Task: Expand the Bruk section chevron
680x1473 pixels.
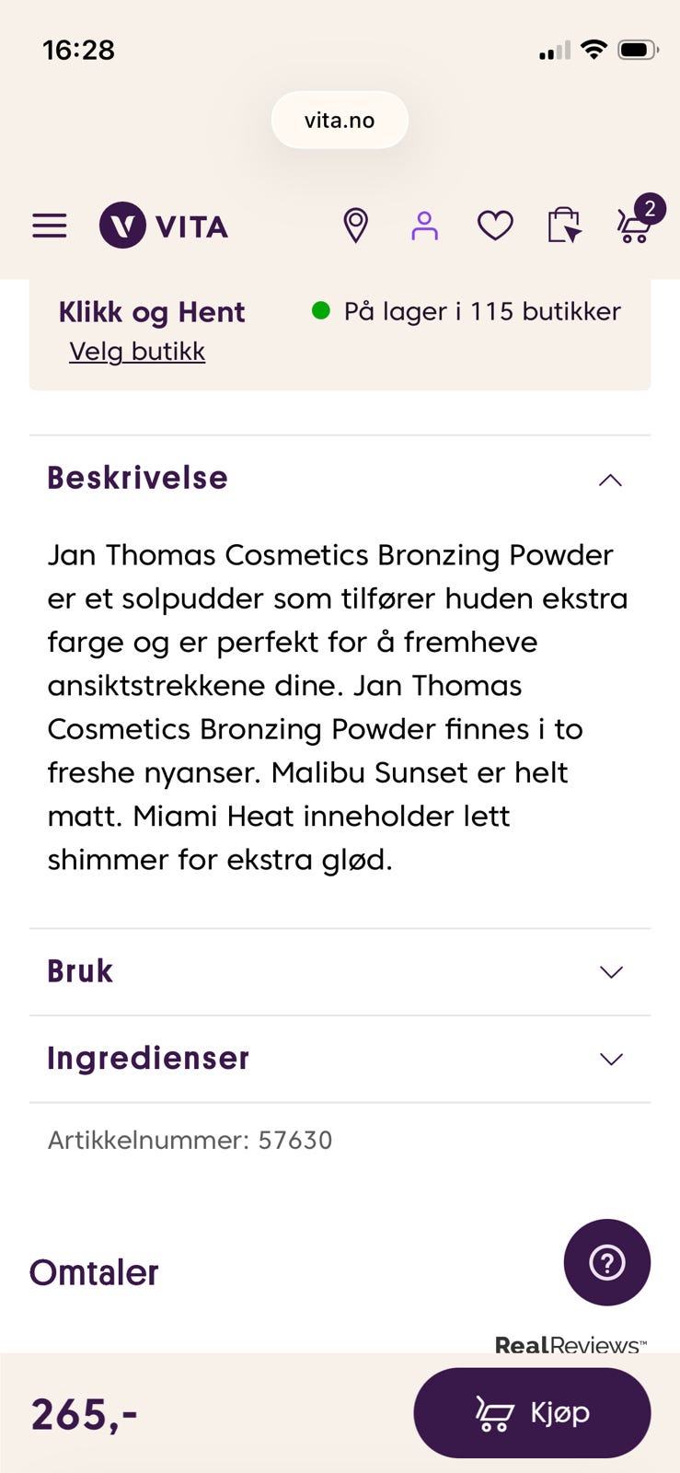Action: click(610, 972)
